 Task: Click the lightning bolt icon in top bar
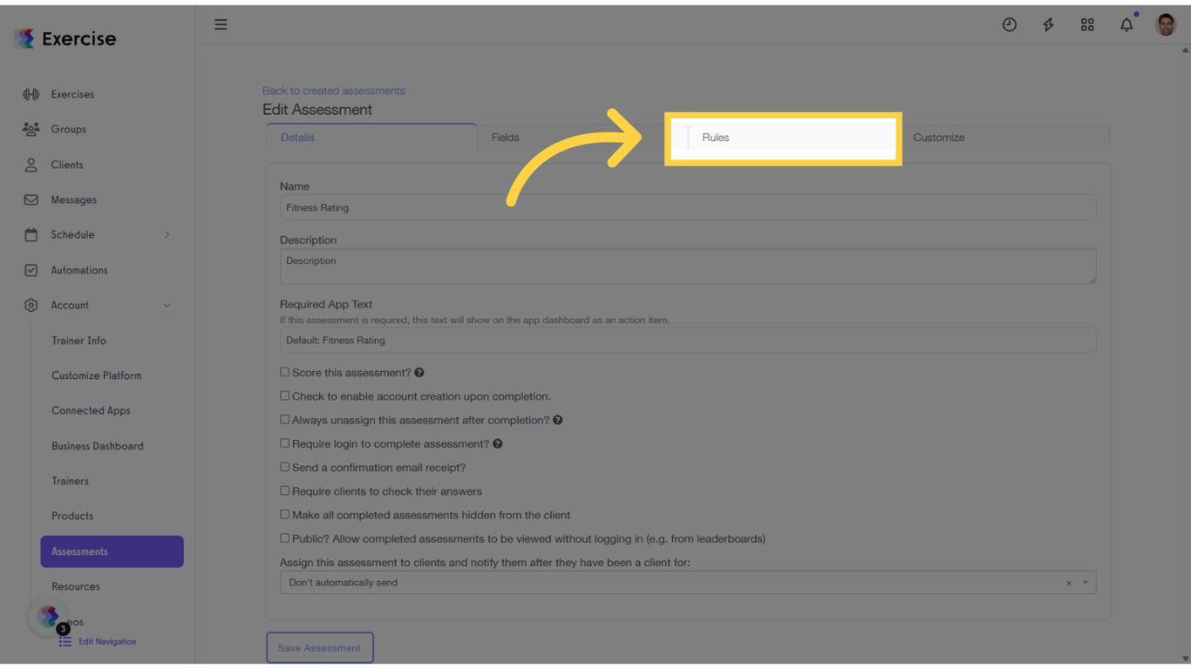1048,24
